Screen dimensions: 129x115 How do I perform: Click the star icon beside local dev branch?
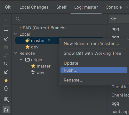[x=28, y=47]
